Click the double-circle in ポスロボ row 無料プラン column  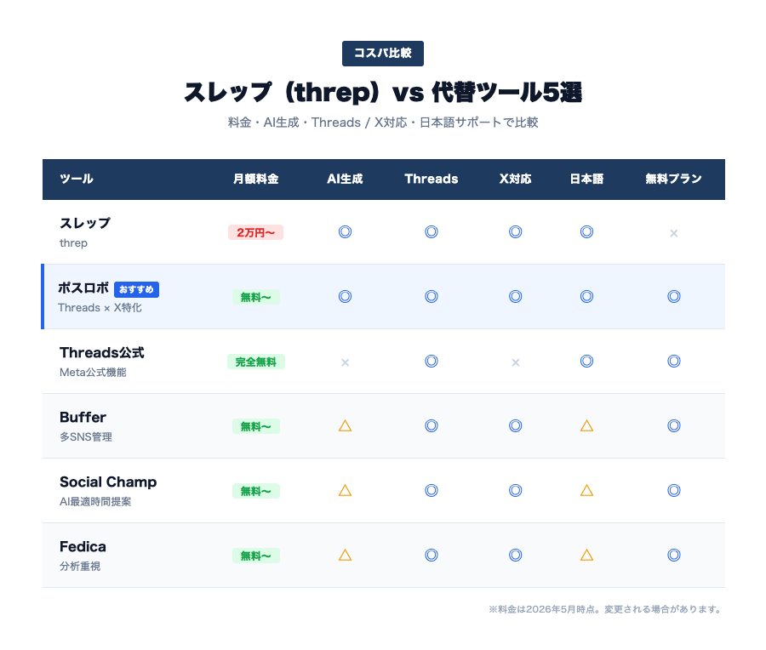[x=674, y=296]
